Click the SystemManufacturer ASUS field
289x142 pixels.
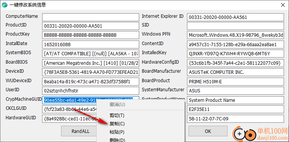(x=236, y=91)
